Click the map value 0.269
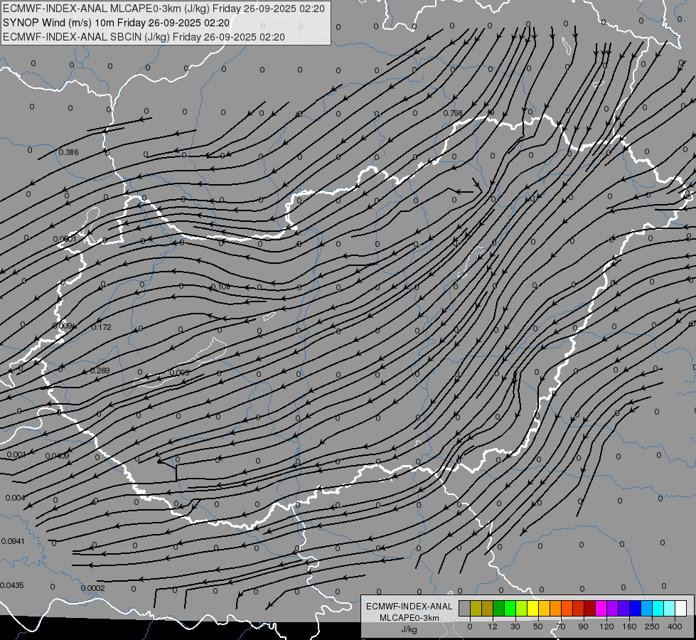This screenshot has width=696, height=640. pos(100,370)
